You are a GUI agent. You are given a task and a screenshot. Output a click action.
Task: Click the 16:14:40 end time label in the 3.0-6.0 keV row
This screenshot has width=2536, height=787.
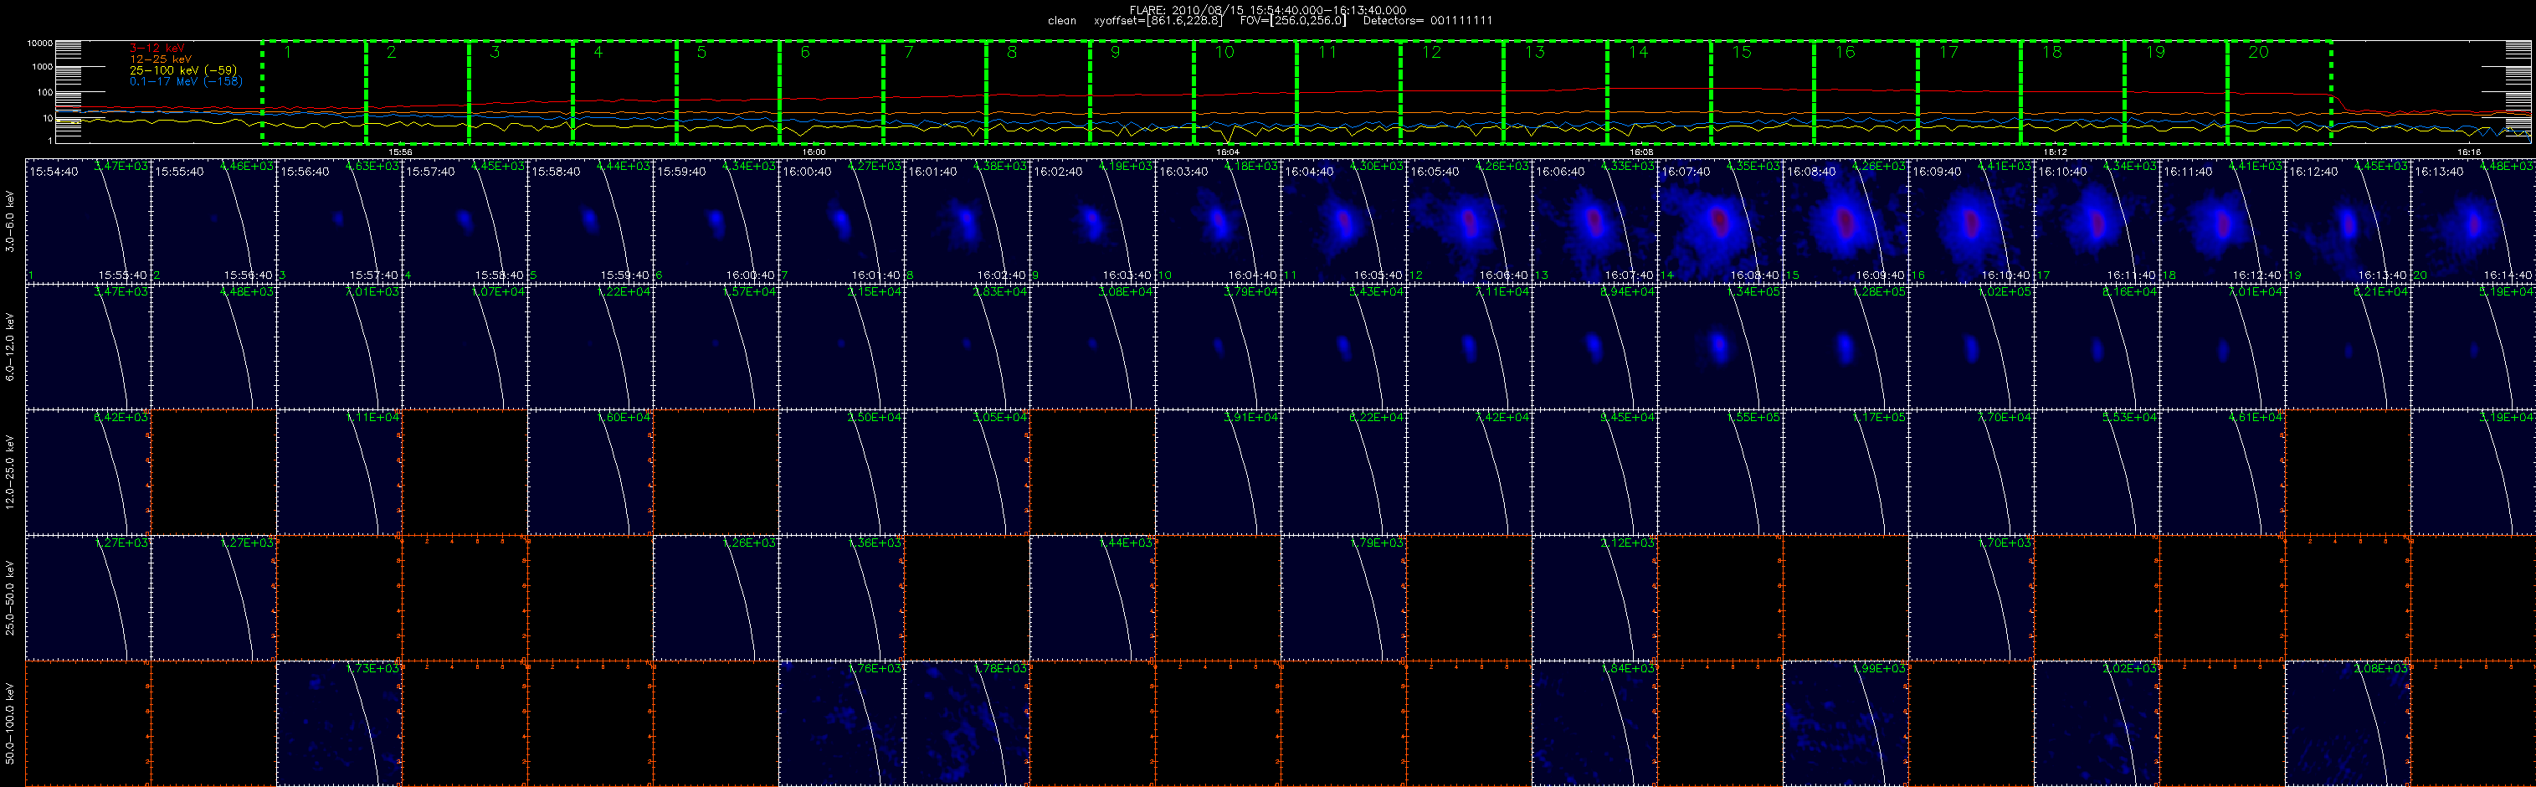2508,275
